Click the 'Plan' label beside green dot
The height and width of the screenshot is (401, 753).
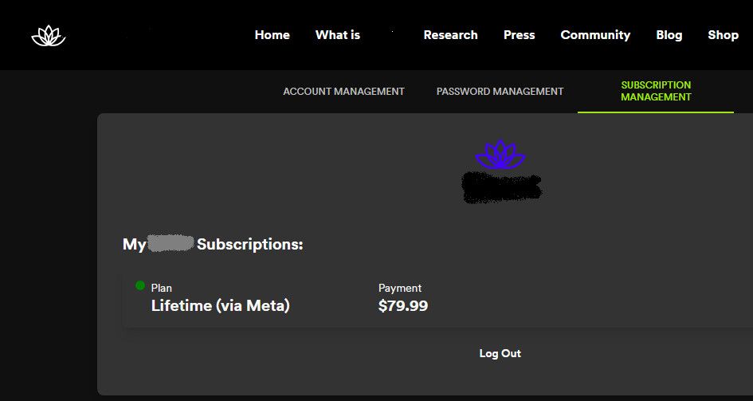(161, 288)
